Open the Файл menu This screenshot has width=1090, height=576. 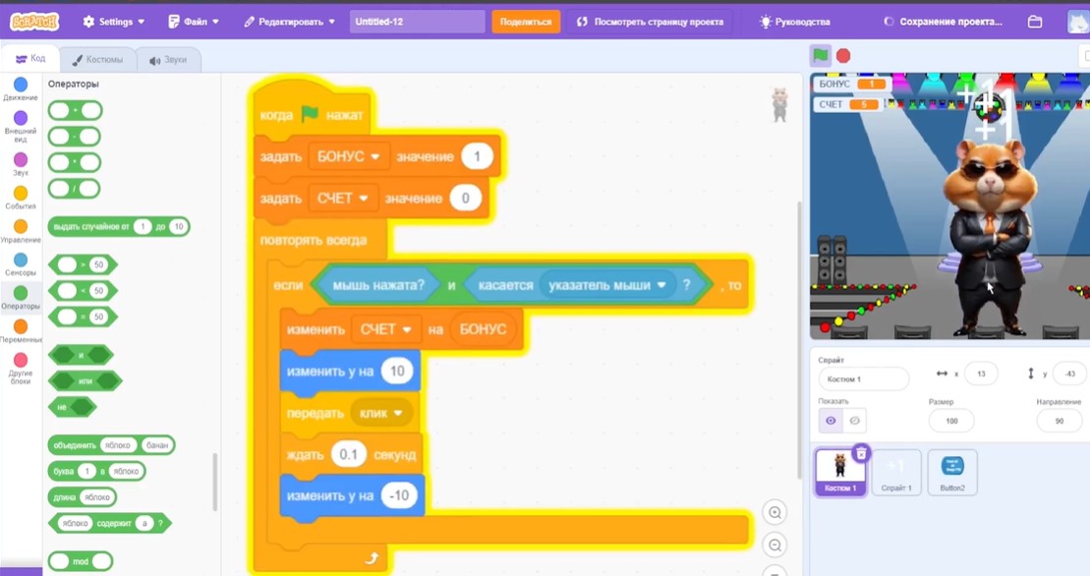194,22
